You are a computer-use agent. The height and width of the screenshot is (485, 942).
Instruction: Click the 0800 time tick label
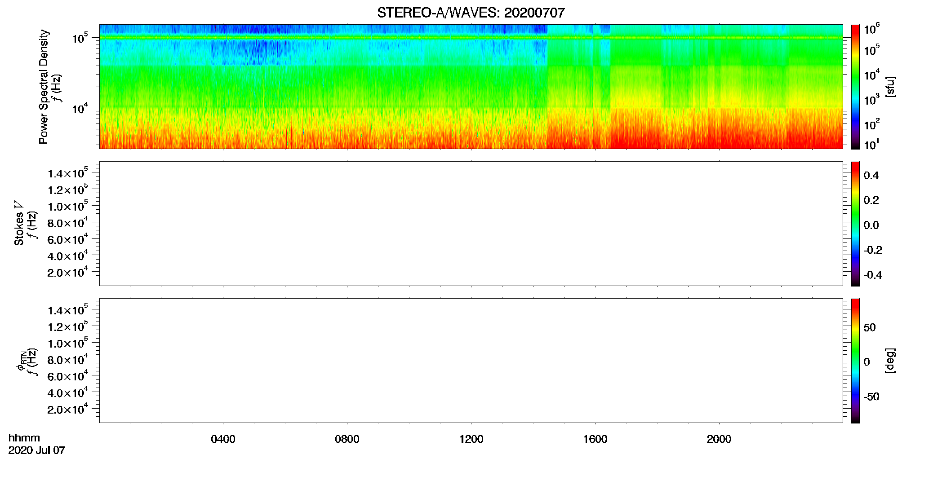347,439
